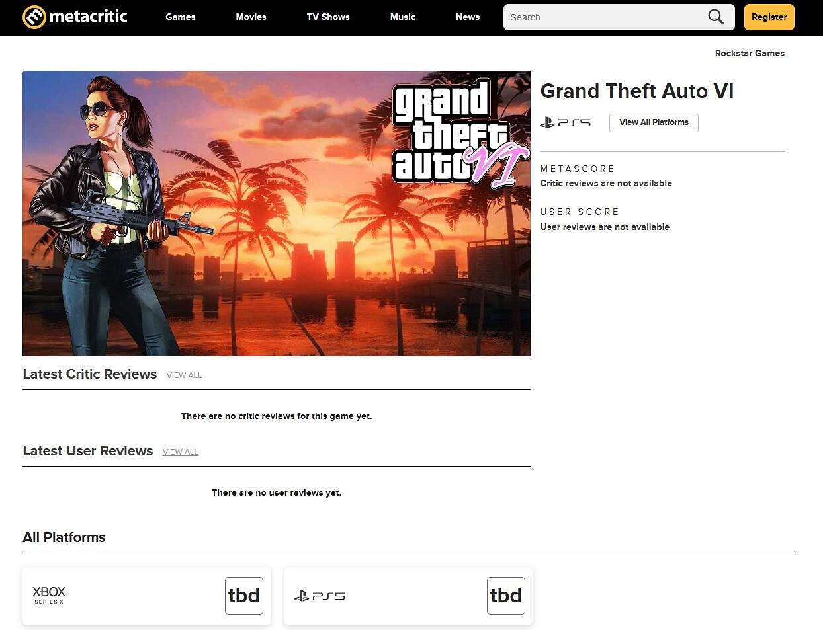The width and height of the screenshot is (823, 630).
Task: Click the Rockstar Games publisher link
Action: (750, 53)
